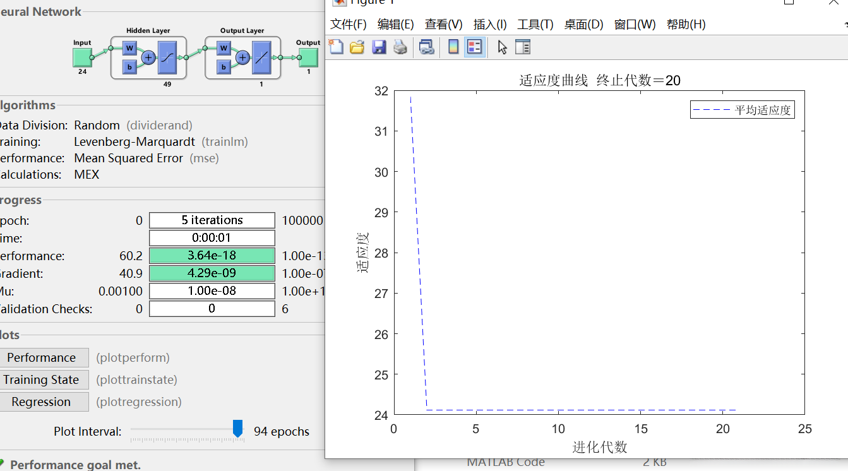
Task: Click the Performance plot button
Action: point(43,357)
